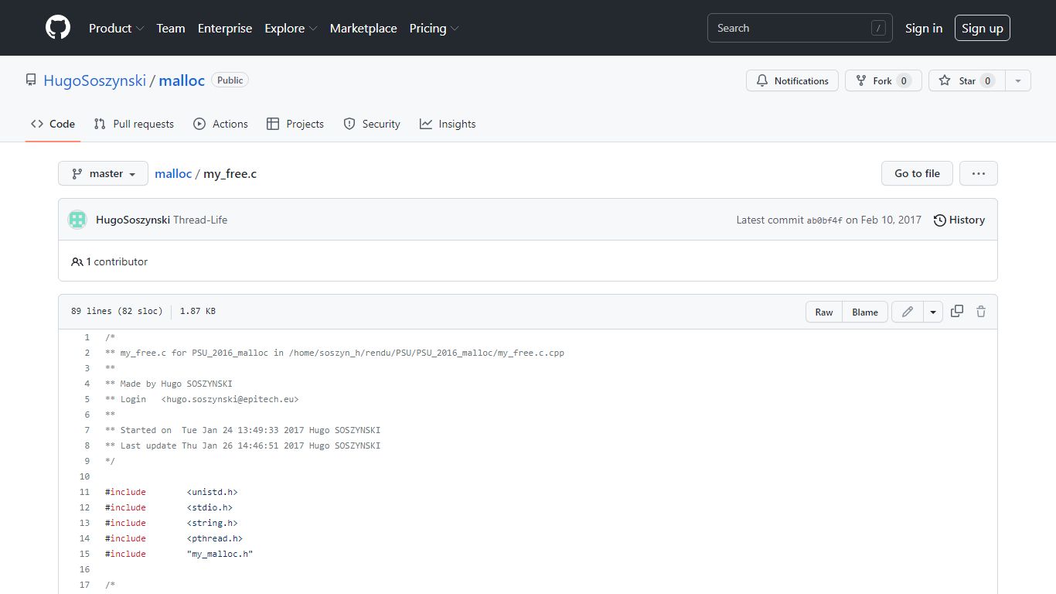Select line number 1

point(87,337)
